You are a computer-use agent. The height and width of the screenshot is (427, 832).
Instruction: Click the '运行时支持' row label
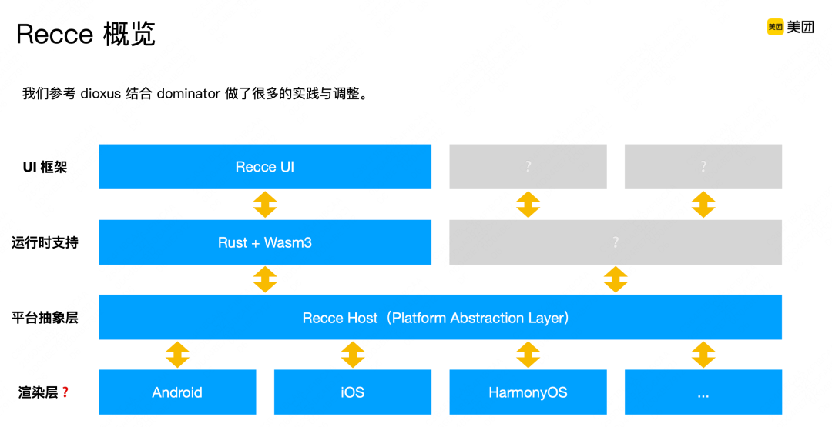coord(45,242)
